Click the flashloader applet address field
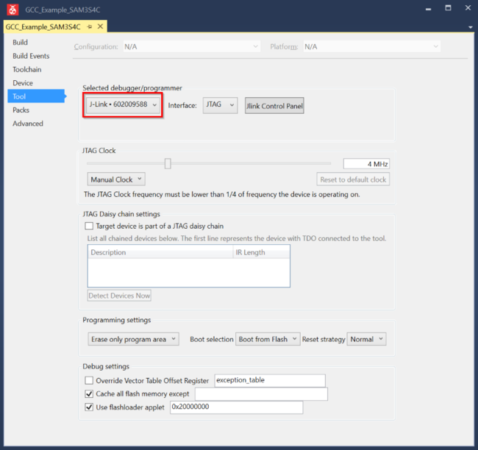This screenshot has height=450, width=478. [235, 407]
